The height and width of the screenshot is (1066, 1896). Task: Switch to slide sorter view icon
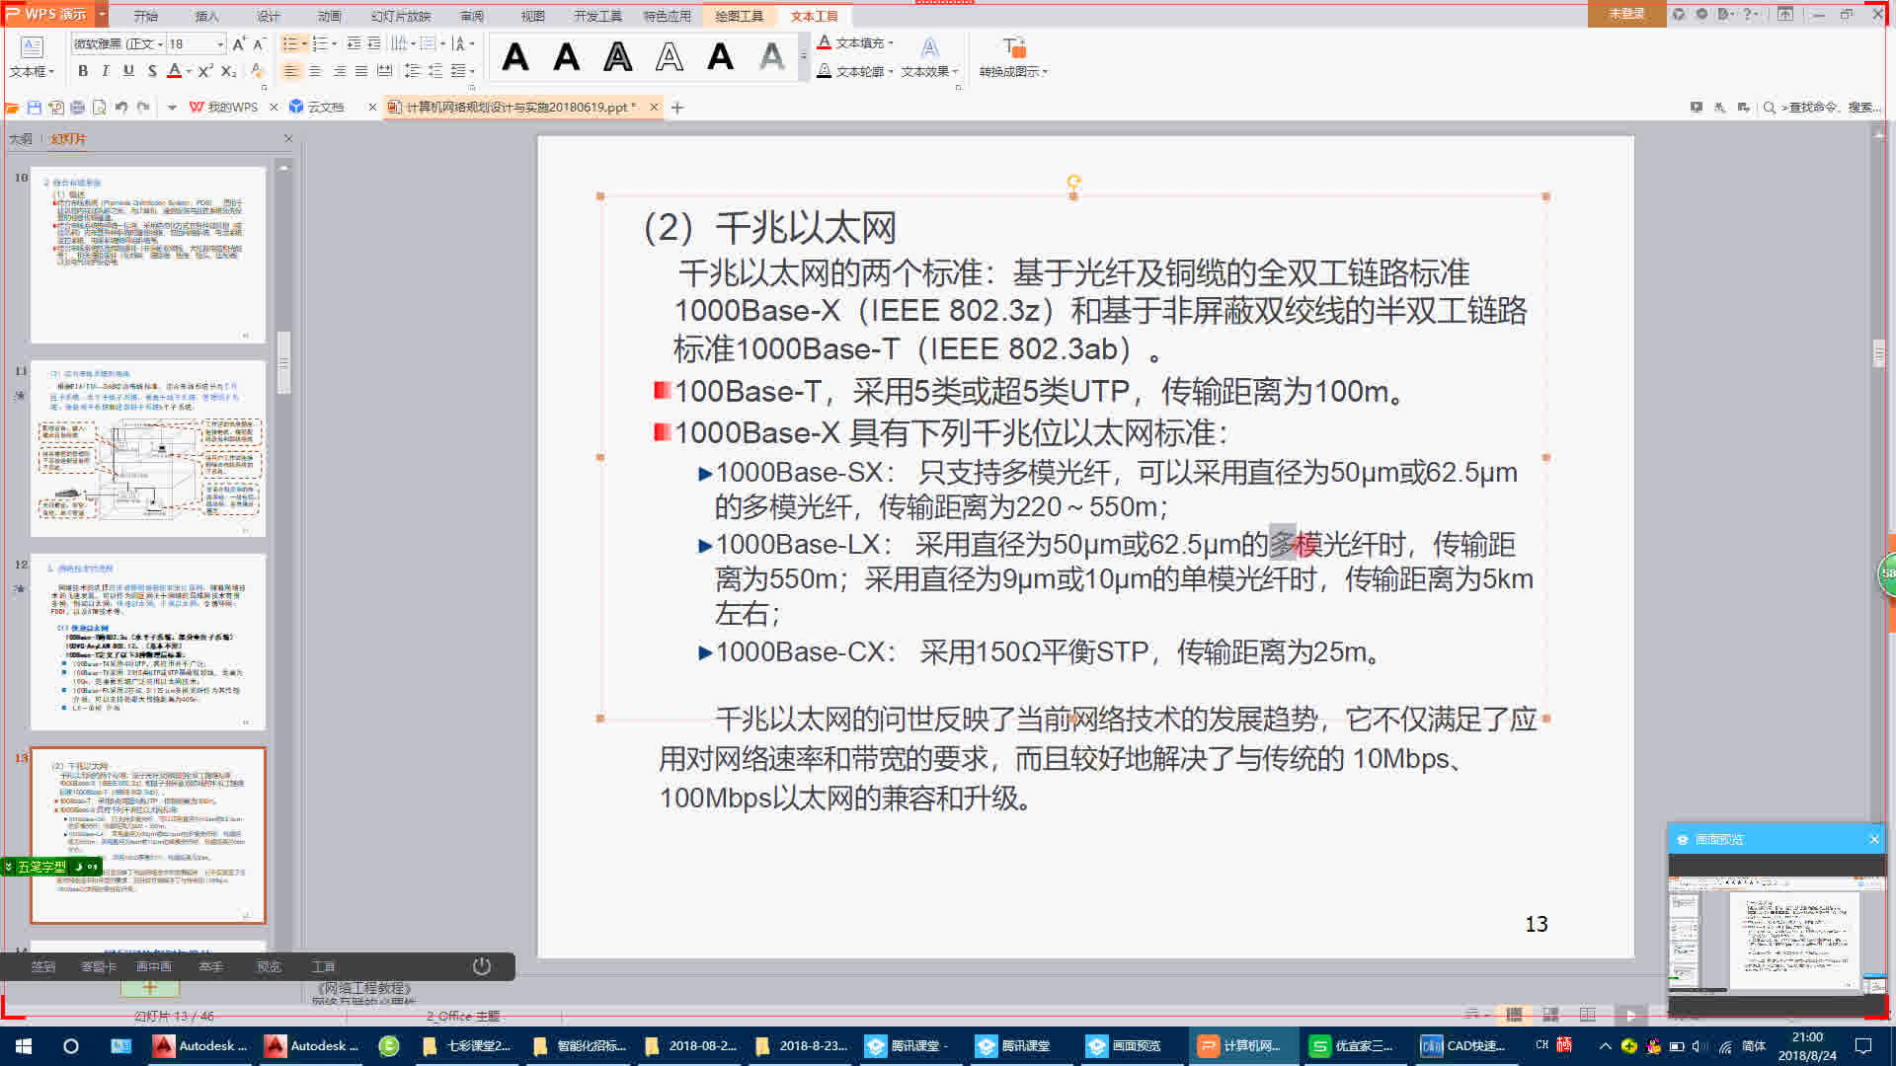[x=1550, y=1015]
